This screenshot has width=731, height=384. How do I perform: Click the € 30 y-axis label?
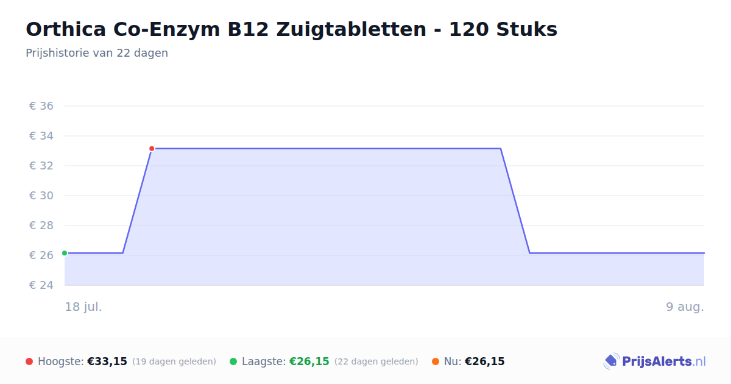coord(41,196)
